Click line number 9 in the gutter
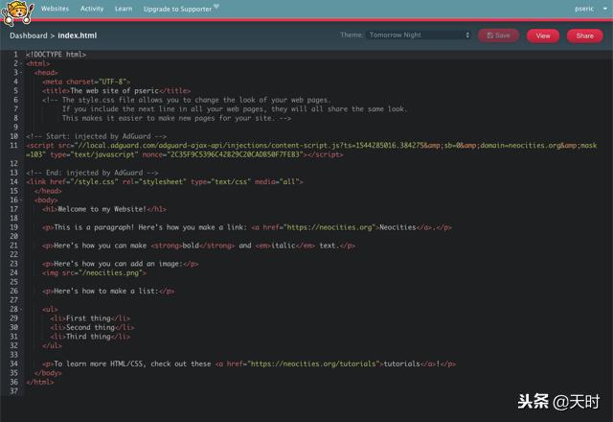613x422 pixels. point(15,128)
